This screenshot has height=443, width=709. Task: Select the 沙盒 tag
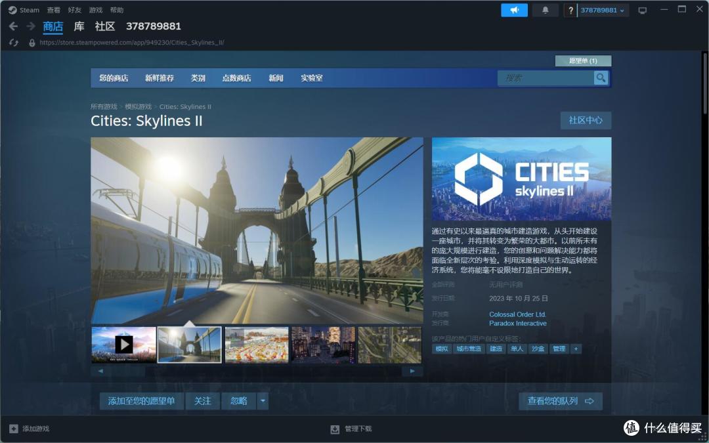click(538, 348)
